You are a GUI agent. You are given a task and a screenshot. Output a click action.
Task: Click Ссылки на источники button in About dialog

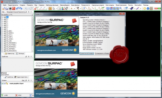point(87,54)
